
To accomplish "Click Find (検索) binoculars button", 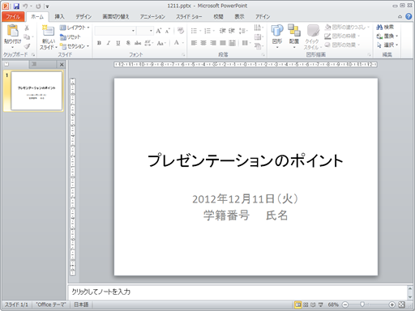I will coord(385,27).
